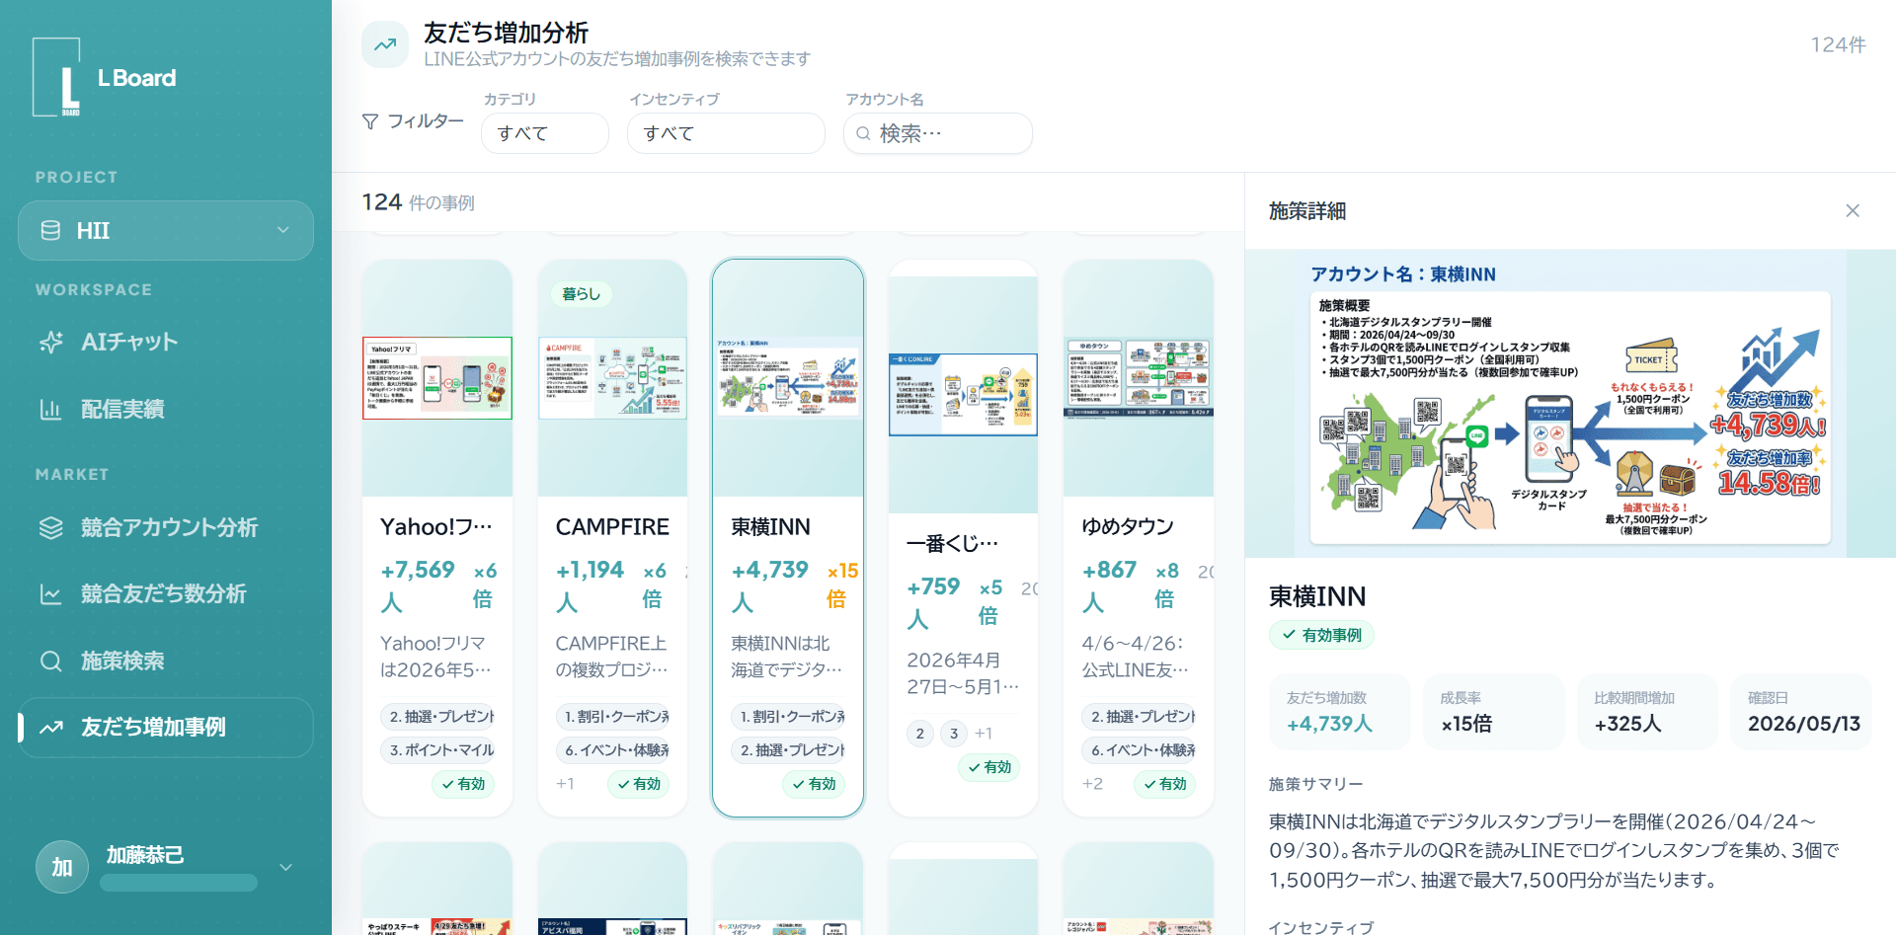Close the 施策詳細 panel

click(1853, 210)
